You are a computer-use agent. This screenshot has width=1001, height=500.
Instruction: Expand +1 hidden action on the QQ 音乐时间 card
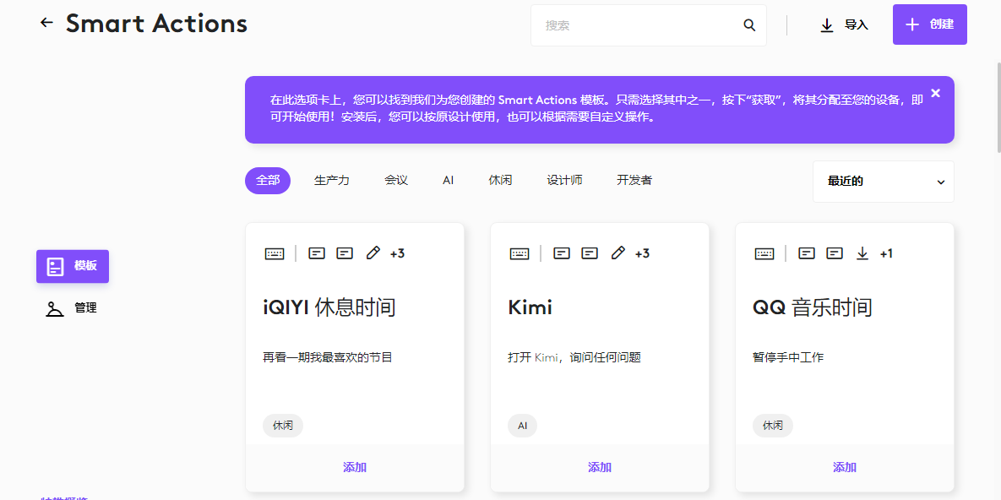888,253
